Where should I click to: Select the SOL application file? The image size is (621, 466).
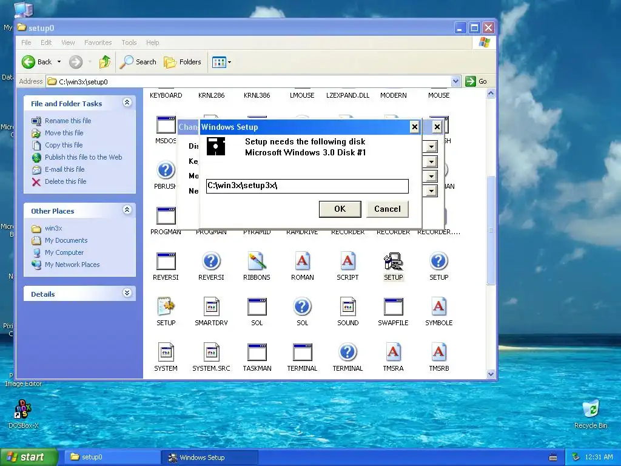point(257,307)
